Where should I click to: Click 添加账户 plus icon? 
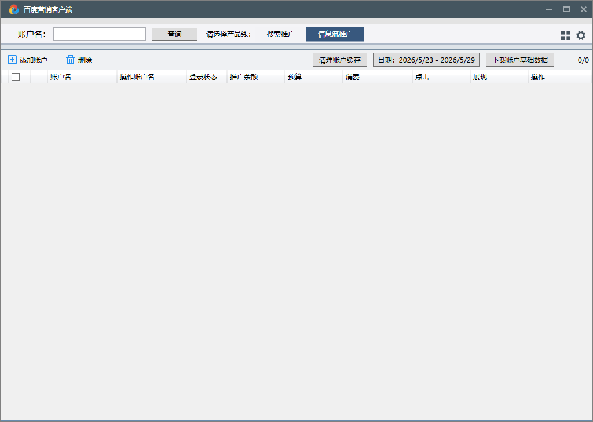12,60
